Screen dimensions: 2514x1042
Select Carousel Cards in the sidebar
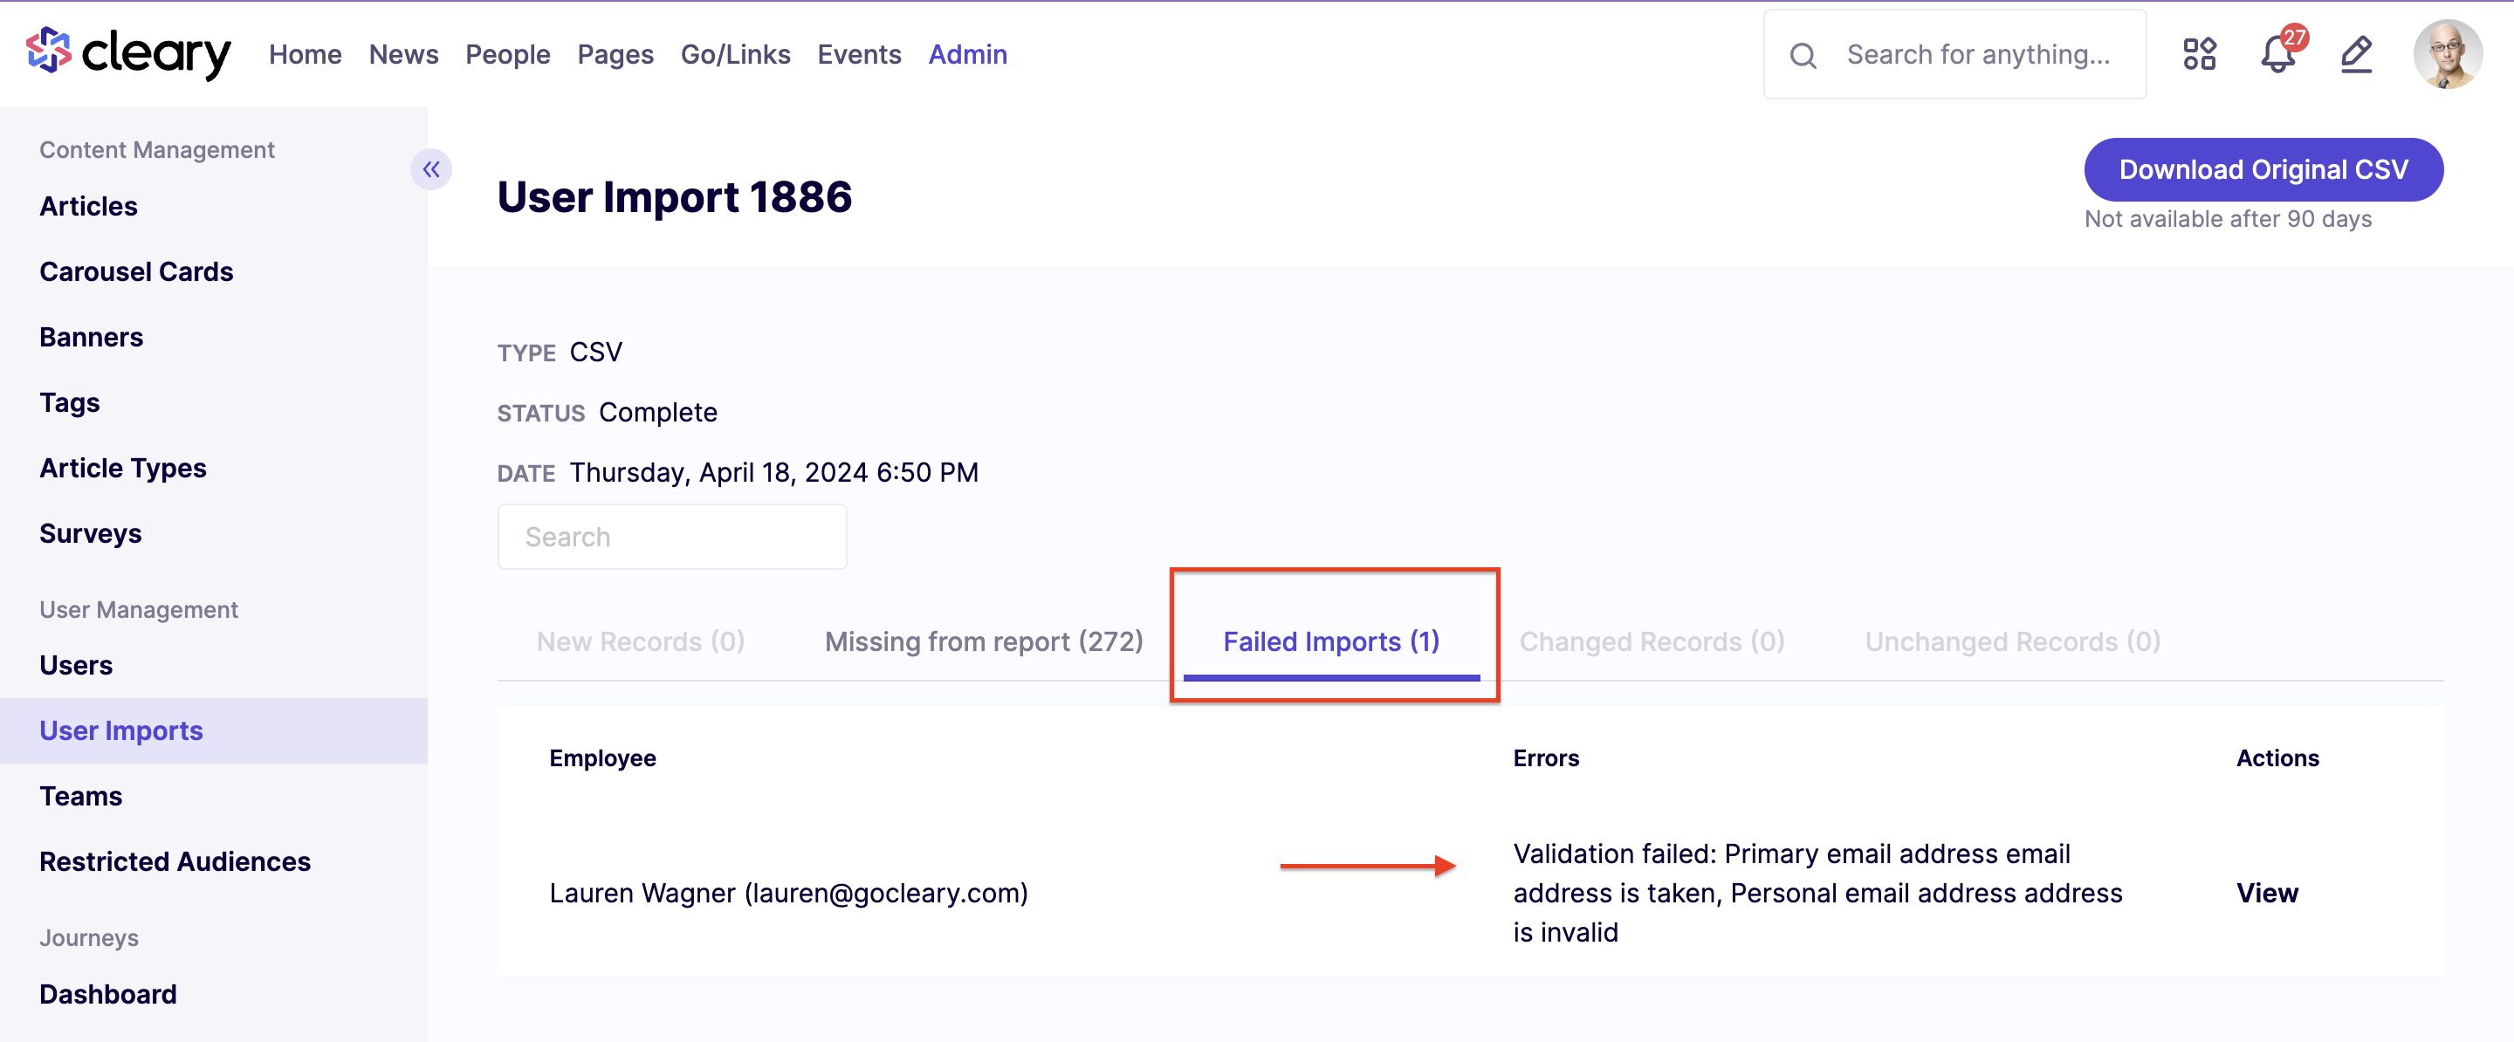135,271
